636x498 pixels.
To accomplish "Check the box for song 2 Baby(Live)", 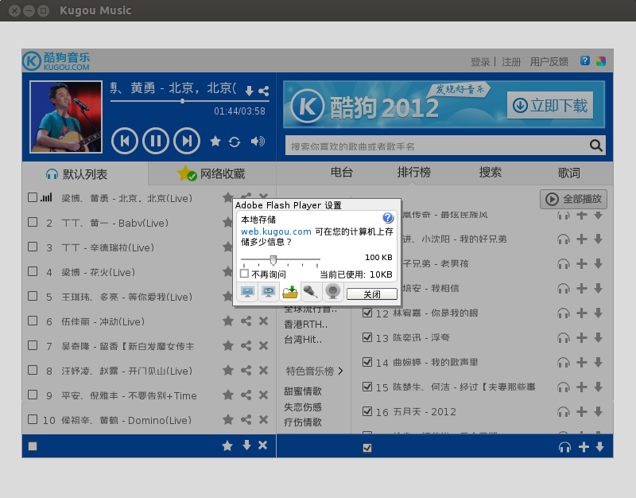I will [33, 222].
